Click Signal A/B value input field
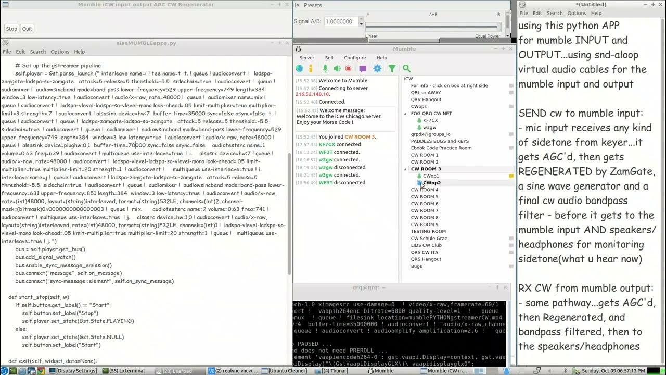This screenshot has height=375, width=666. tap(341, 22)
